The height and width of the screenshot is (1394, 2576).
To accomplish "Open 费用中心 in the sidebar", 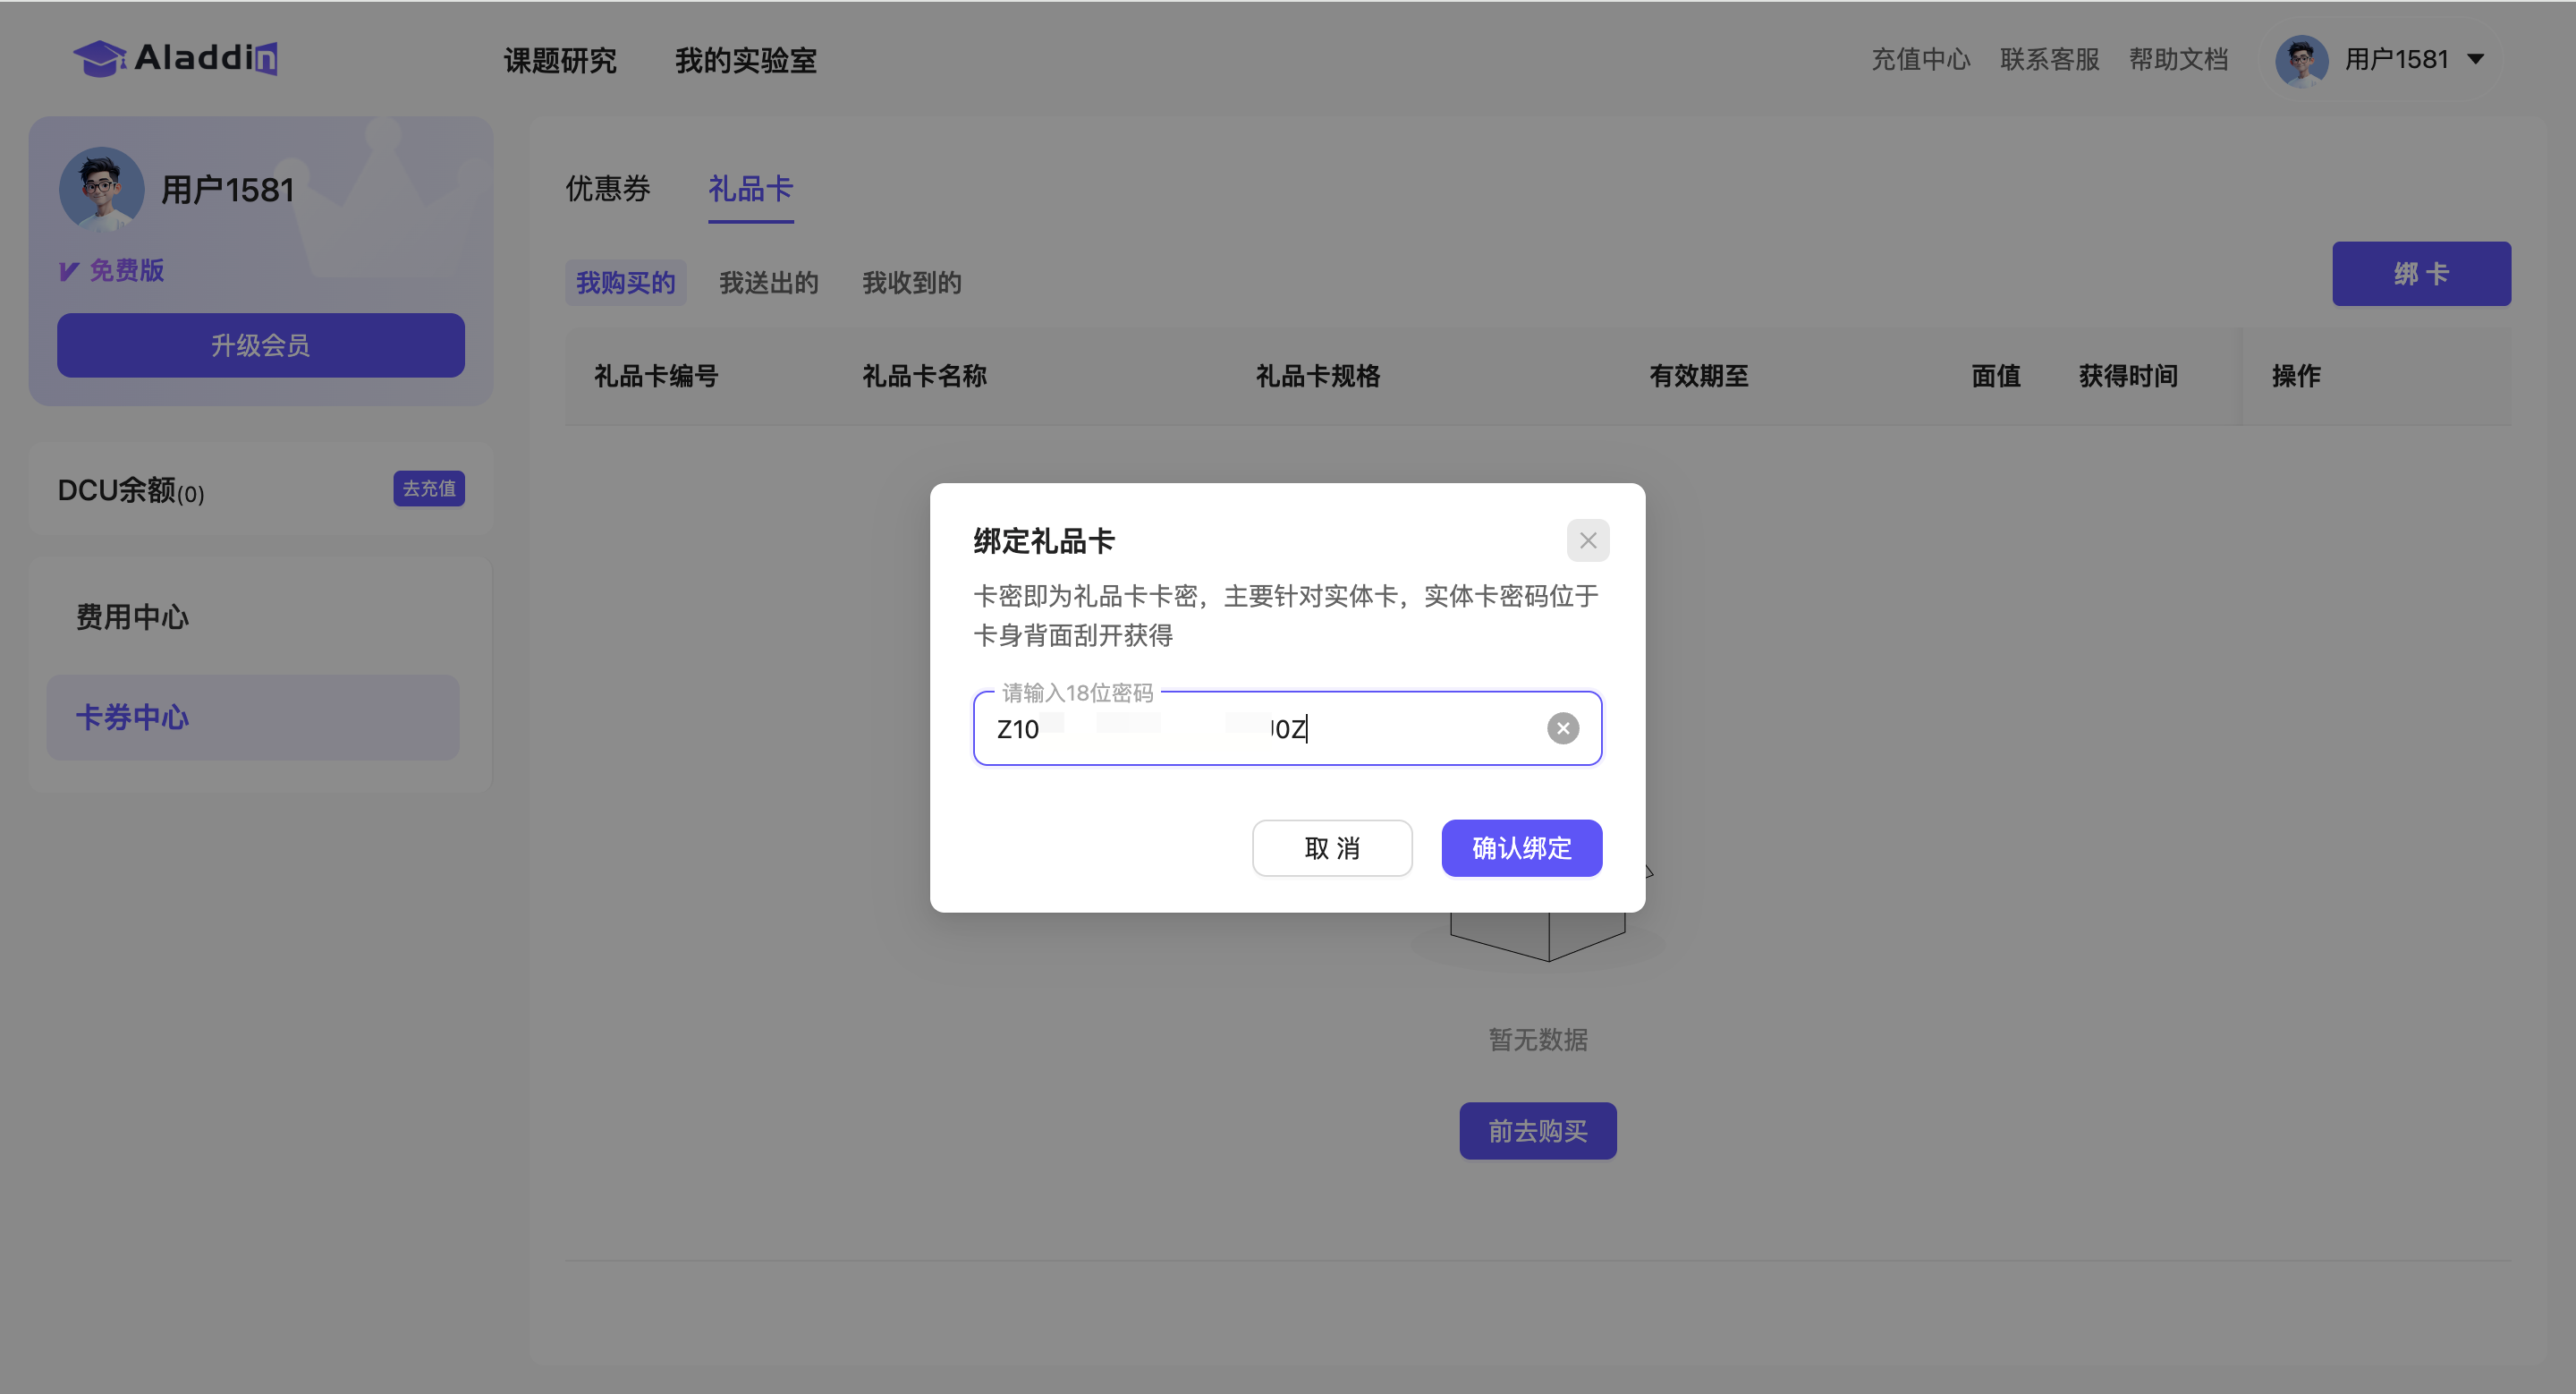I will coord(132,617).
